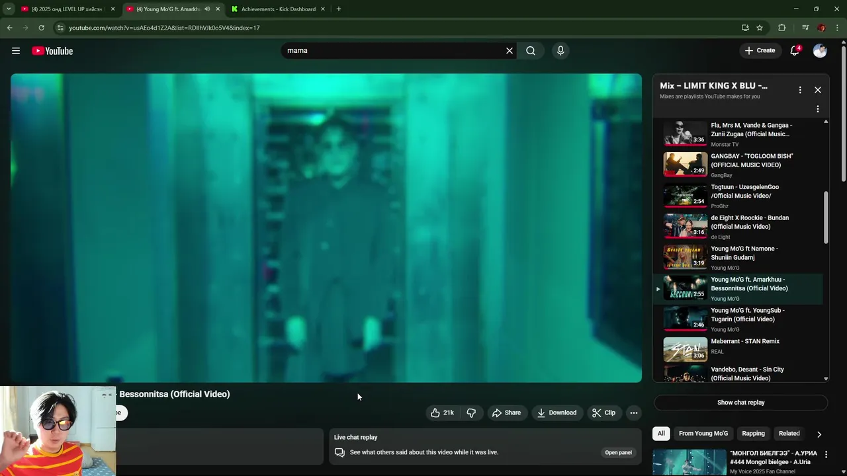Click the Bessonnitsa (Official Video) title

click(x=175, y=394)
